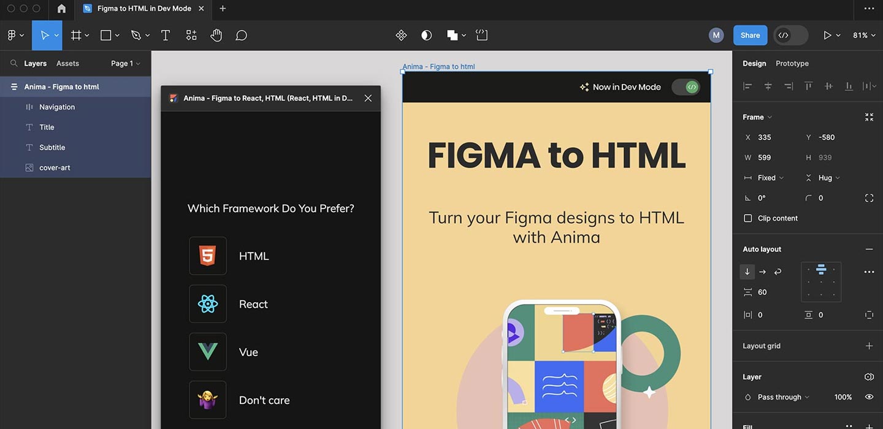Screen dimensions: 883x429
Task: Set auto layout direction to horizontal
Action: (x=762, y=271)
